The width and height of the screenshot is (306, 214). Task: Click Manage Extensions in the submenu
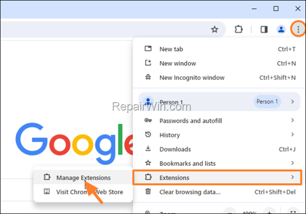pyautogui.click(x=83, y=178)
